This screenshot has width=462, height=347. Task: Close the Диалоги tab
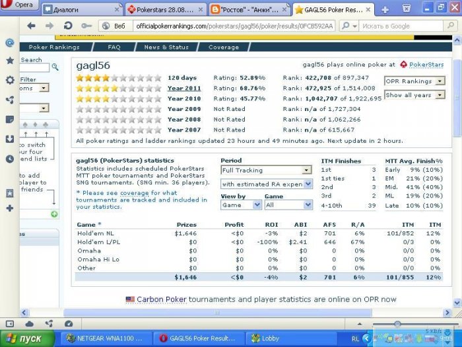pyautogui.click(x=117, y=10)
